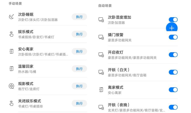Click the device icon beside 次卧湿度增加
The height and width of the screenshot is (113, 191).
click(x=101, y=20)
